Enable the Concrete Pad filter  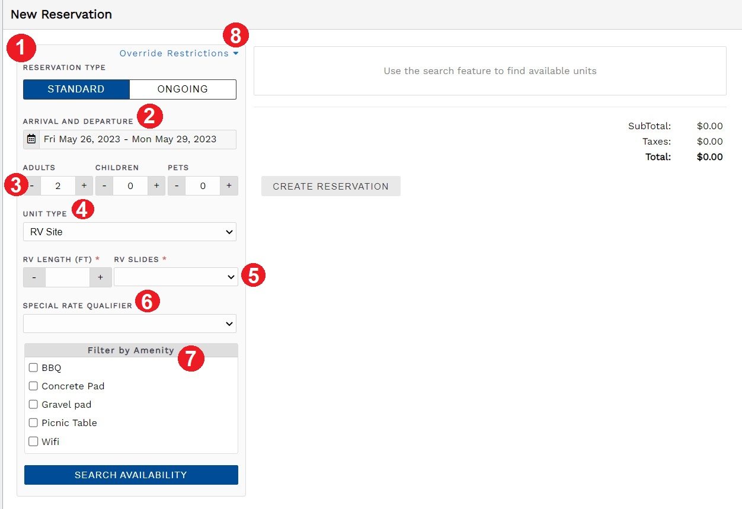[x=33, y=386]
